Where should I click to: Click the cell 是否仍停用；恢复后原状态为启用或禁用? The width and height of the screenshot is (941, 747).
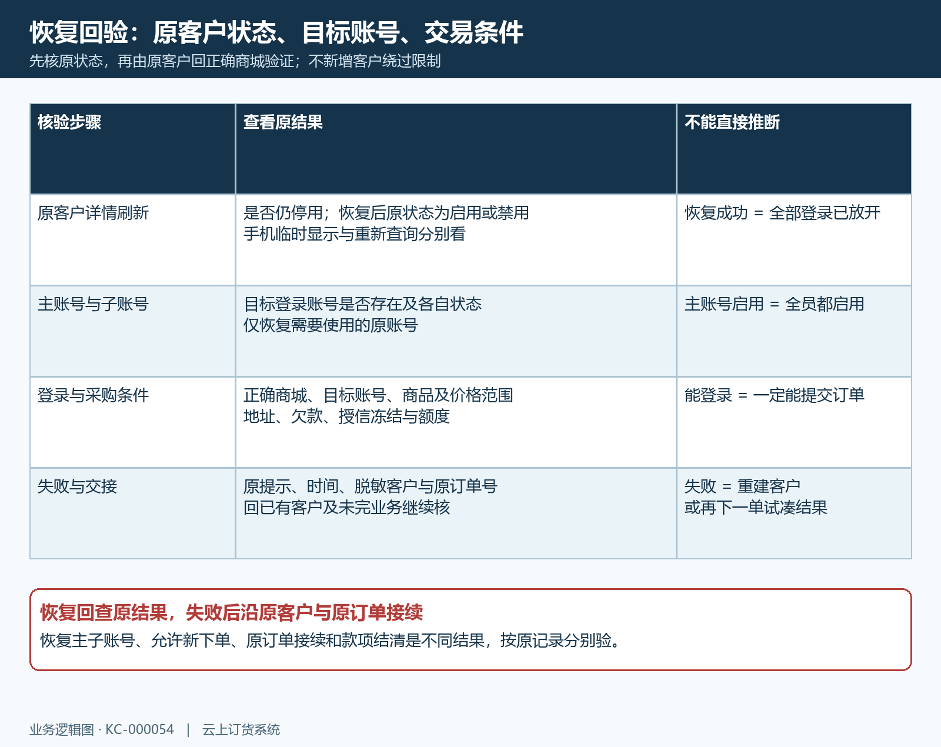click(386, 213)
